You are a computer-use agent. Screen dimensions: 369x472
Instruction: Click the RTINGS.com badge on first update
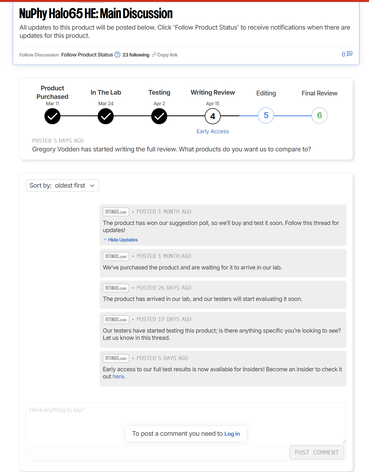[x=116, y=212]
